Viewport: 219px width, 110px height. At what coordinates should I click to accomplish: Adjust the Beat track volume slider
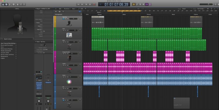click(73, 30)
